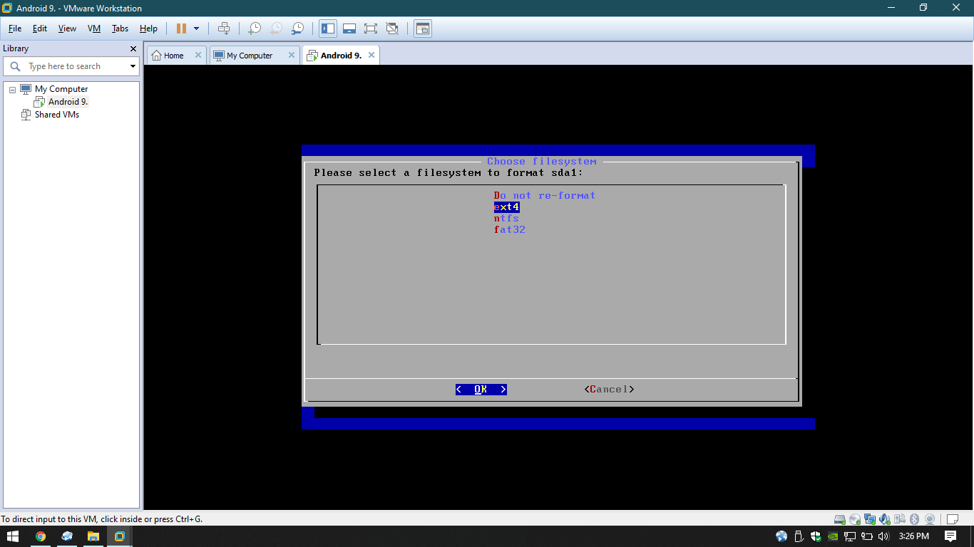
Task: Open the power options dropdown arrow beside pause
Action: pos(196,28)
